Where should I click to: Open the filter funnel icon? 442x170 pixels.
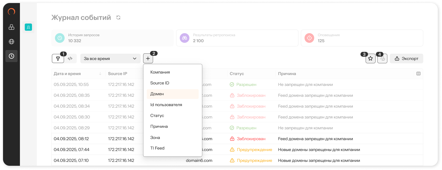point(58,58)
